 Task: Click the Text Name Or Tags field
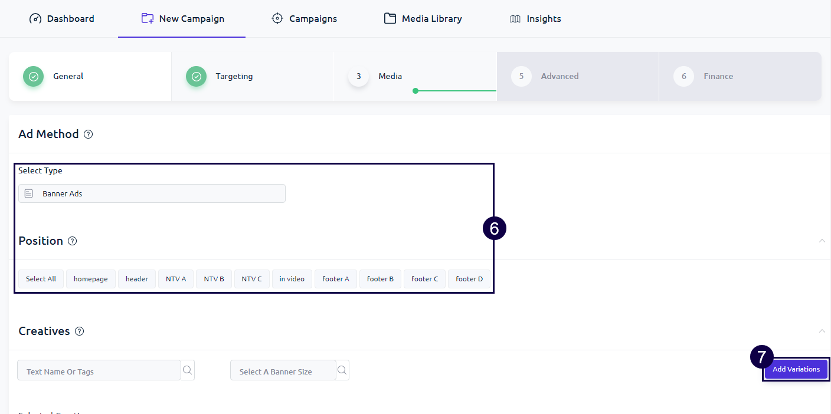click(x=99, y=371)
